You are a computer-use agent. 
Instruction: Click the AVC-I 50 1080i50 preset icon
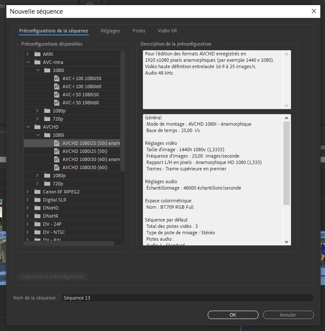(57, 95)
